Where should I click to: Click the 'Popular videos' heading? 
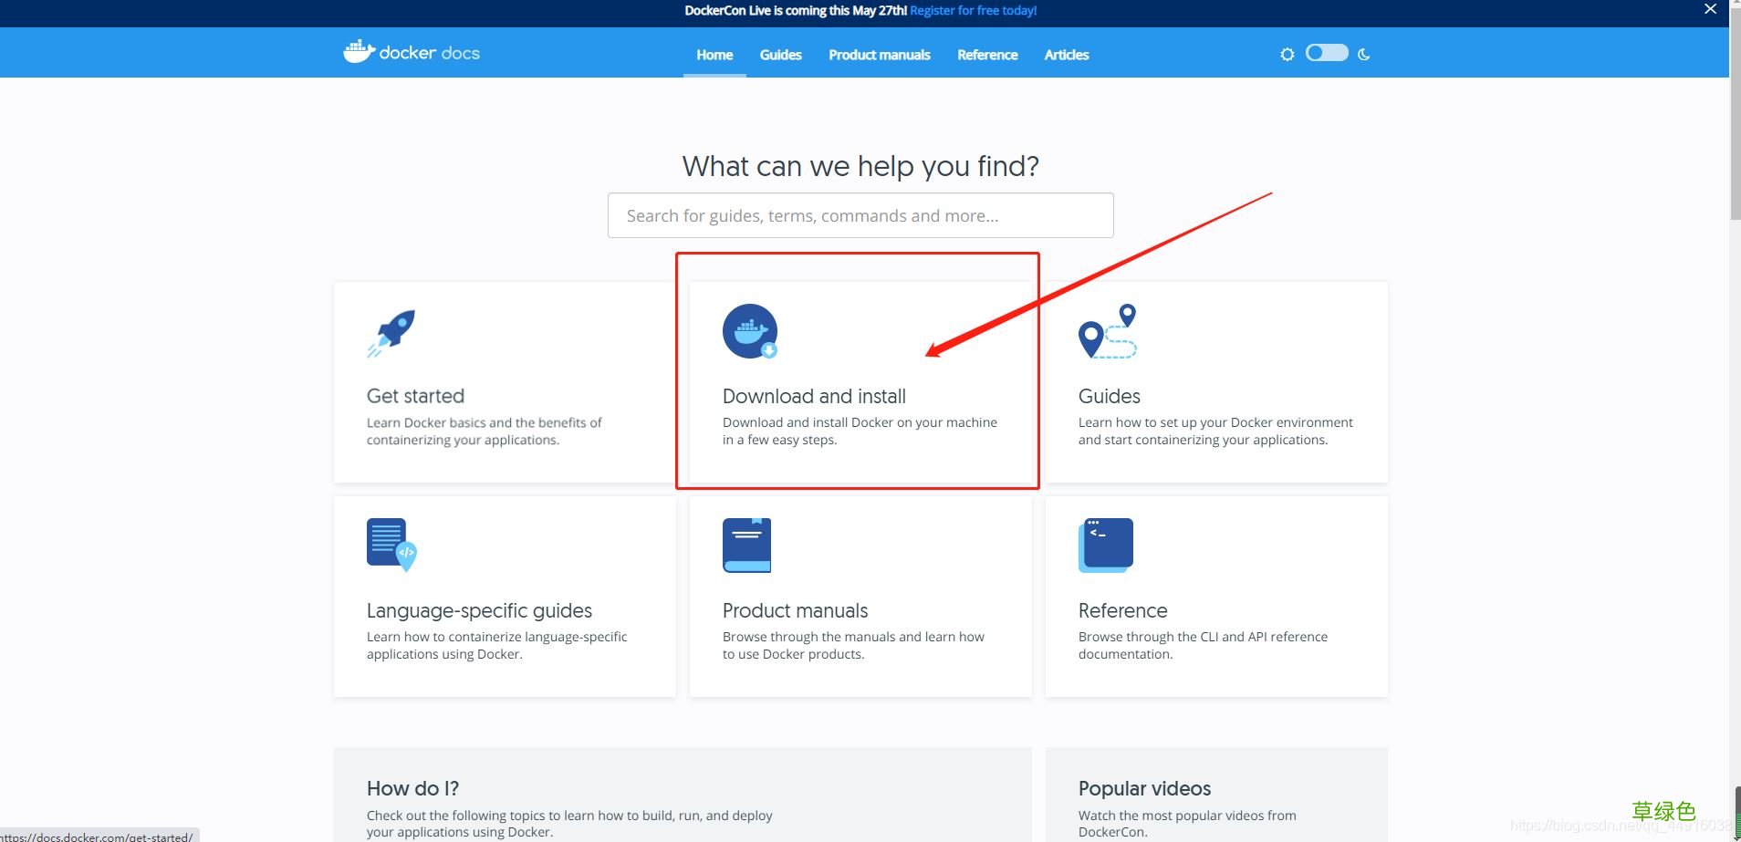1144,788
